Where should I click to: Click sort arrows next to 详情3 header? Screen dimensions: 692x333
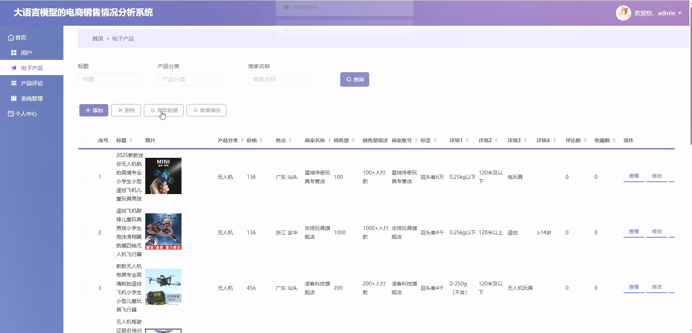(525, 140)
